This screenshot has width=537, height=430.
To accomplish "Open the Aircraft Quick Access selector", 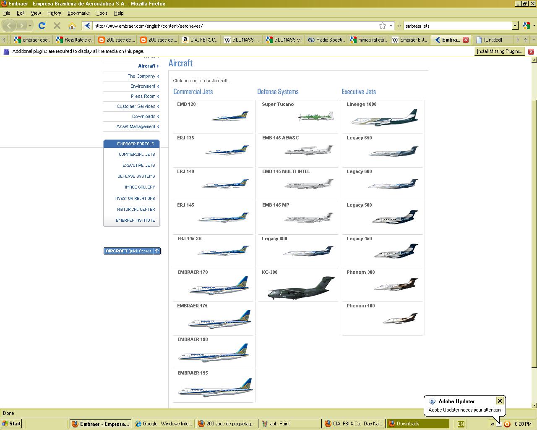I will (132, 251).
